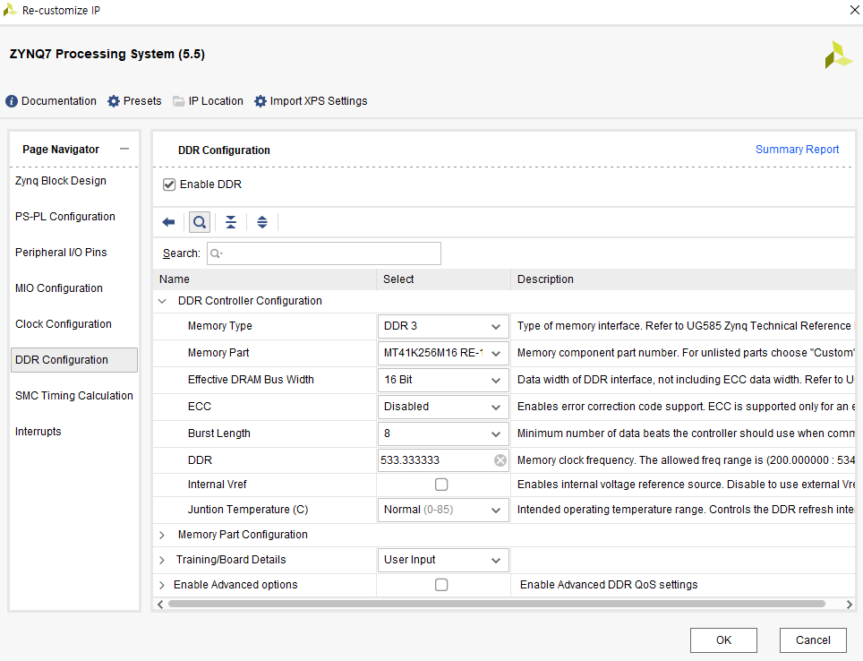Click the search field magnifier icon

[216, 253]
